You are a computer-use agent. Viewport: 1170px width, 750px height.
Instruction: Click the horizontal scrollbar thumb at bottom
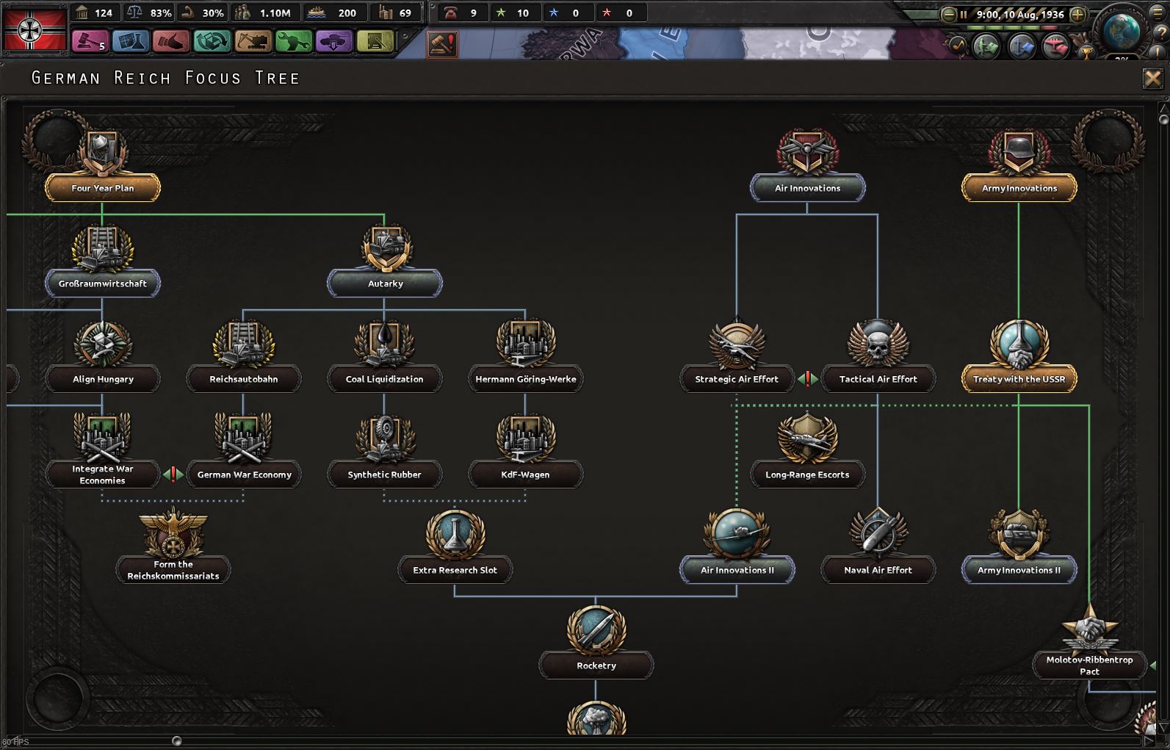point(176,741)
